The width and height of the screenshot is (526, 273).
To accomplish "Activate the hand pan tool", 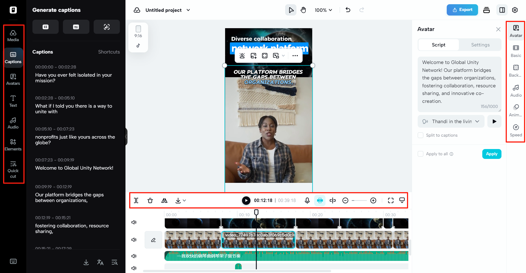I will 303,10.
